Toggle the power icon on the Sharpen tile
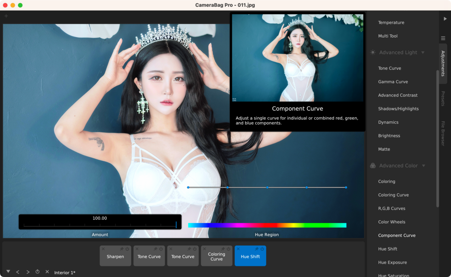The width and height of the screenshot is (451, 277). pyautogui.click(x=127, y=249)
